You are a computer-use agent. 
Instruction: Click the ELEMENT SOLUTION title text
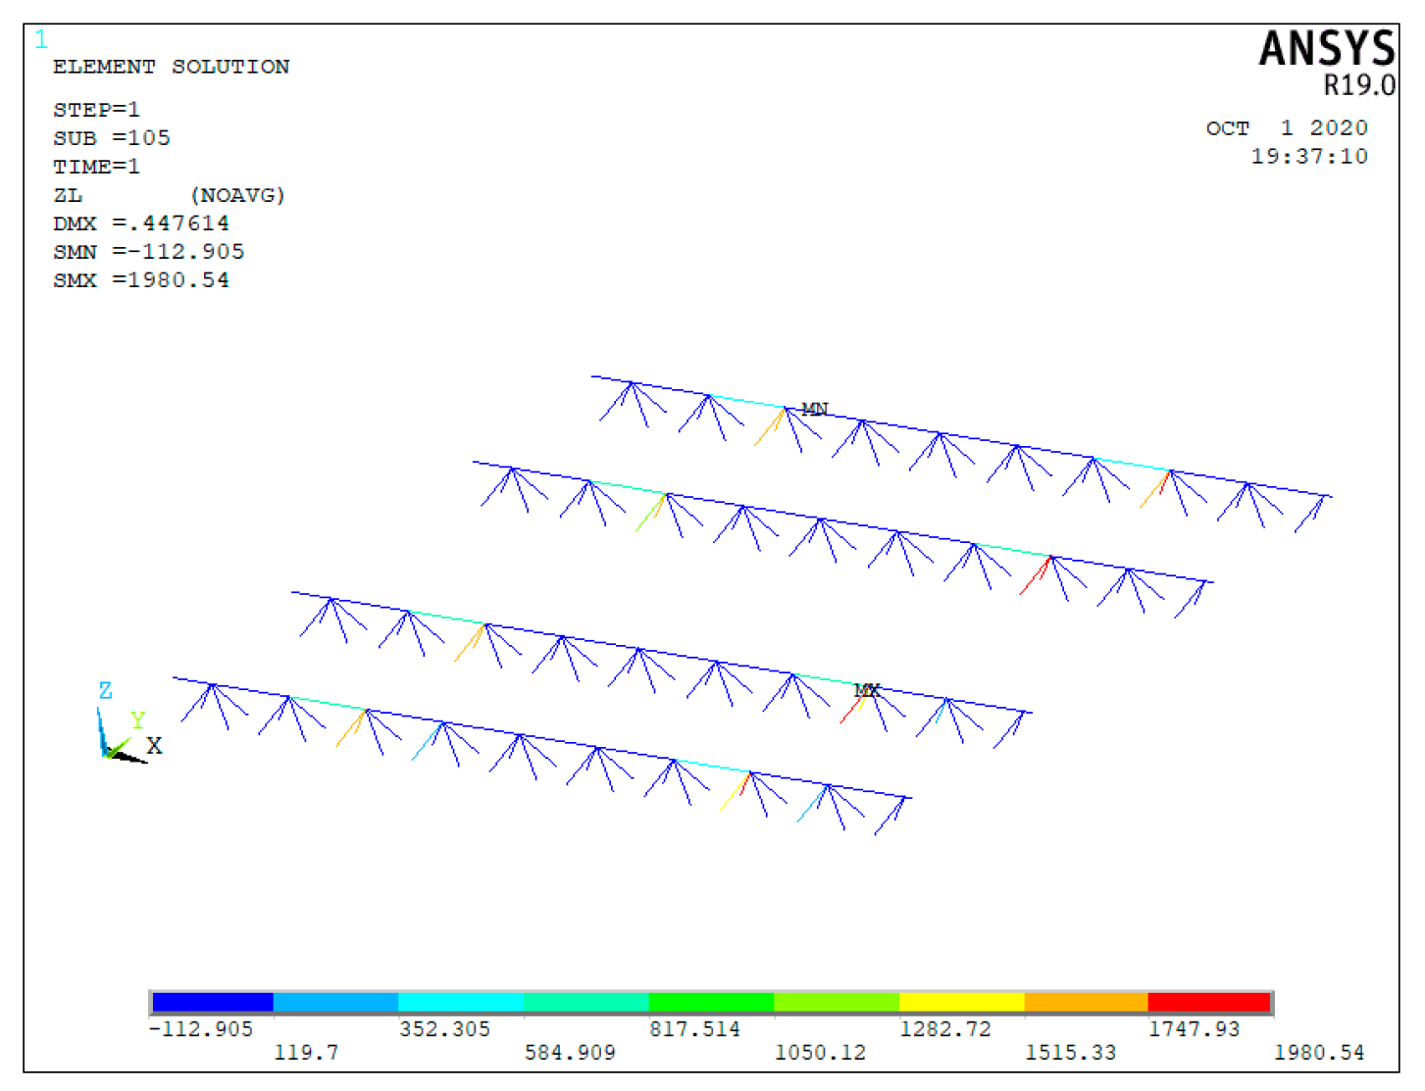tap(171, 67)
